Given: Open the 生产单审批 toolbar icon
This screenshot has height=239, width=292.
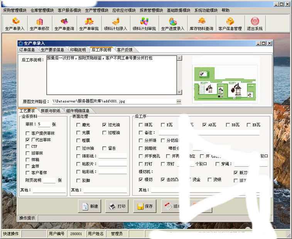Looking at the screenshot, I should pyautogui.click(x=89, y=24).
